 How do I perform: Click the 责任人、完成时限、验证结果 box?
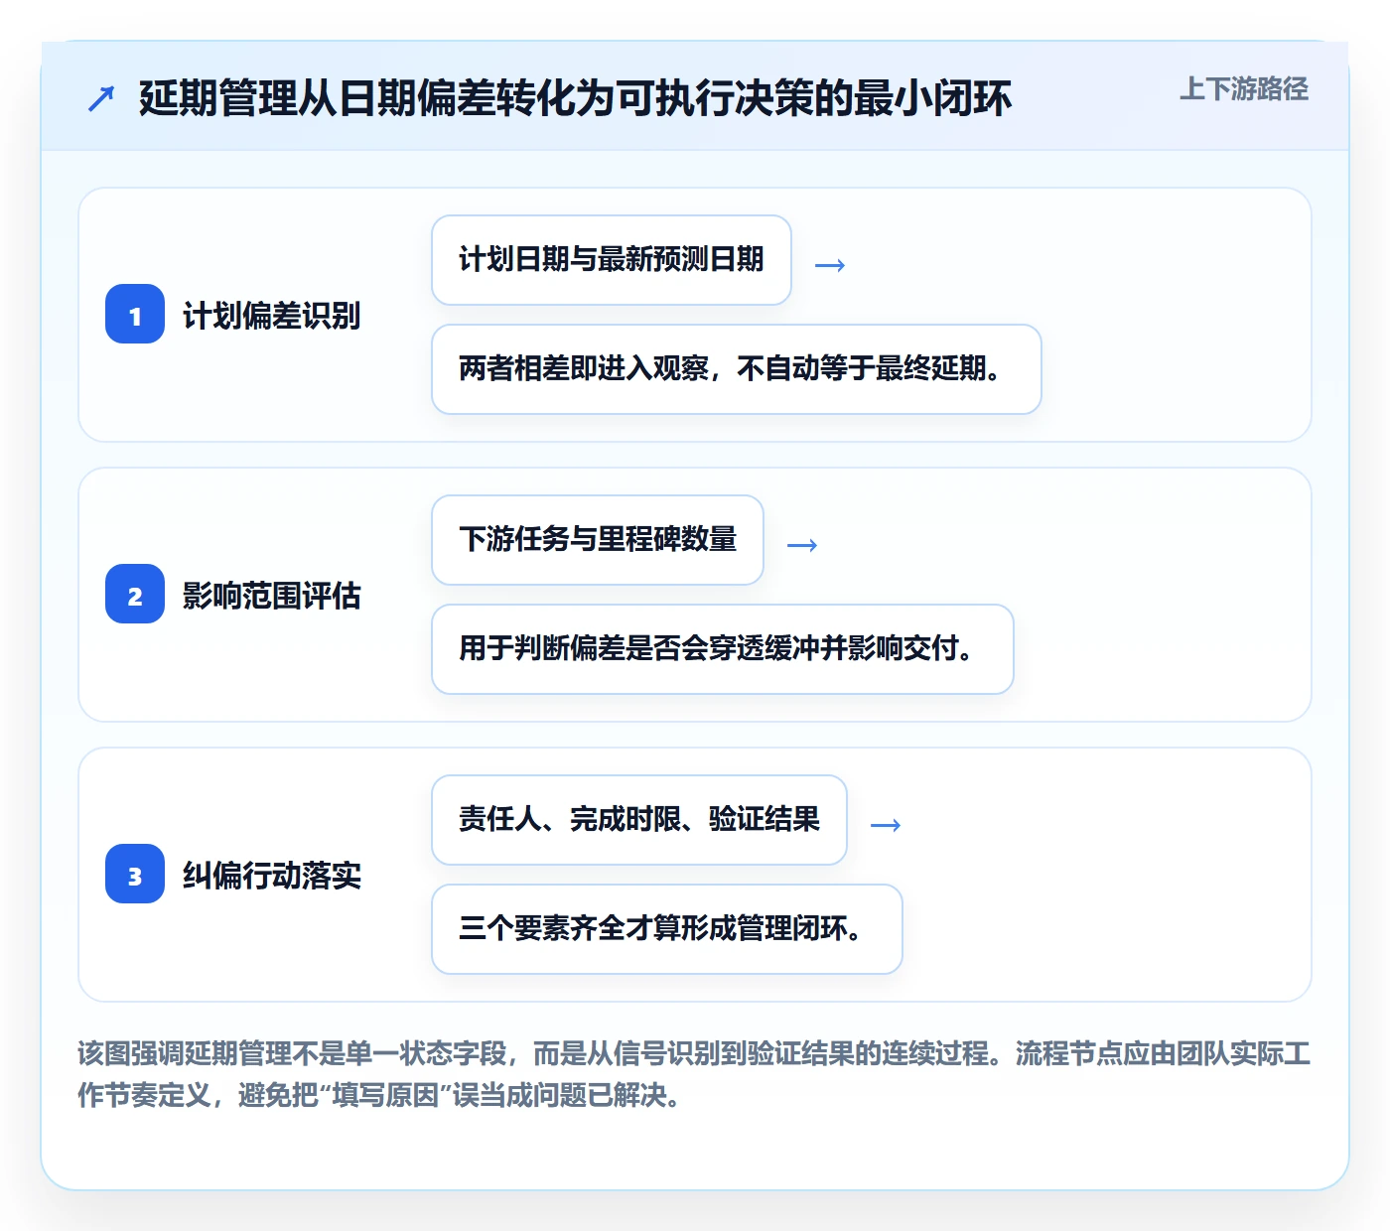pos(639,820)
